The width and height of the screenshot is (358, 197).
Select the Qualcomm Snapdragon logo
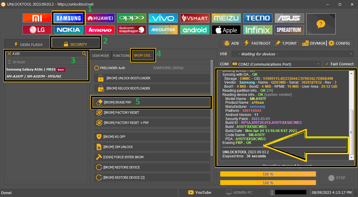[132, 30]
